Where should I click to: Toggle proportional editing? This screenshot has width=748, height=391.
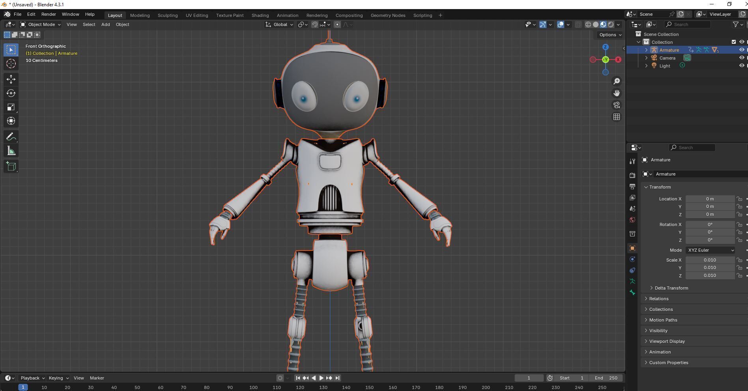(x=337, y=24)
